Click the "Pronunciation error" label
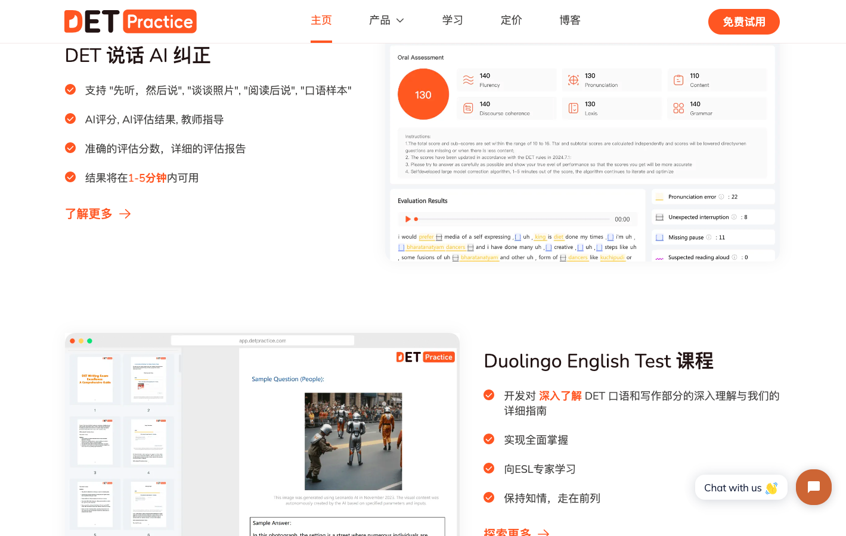 [x=692, y=197]
